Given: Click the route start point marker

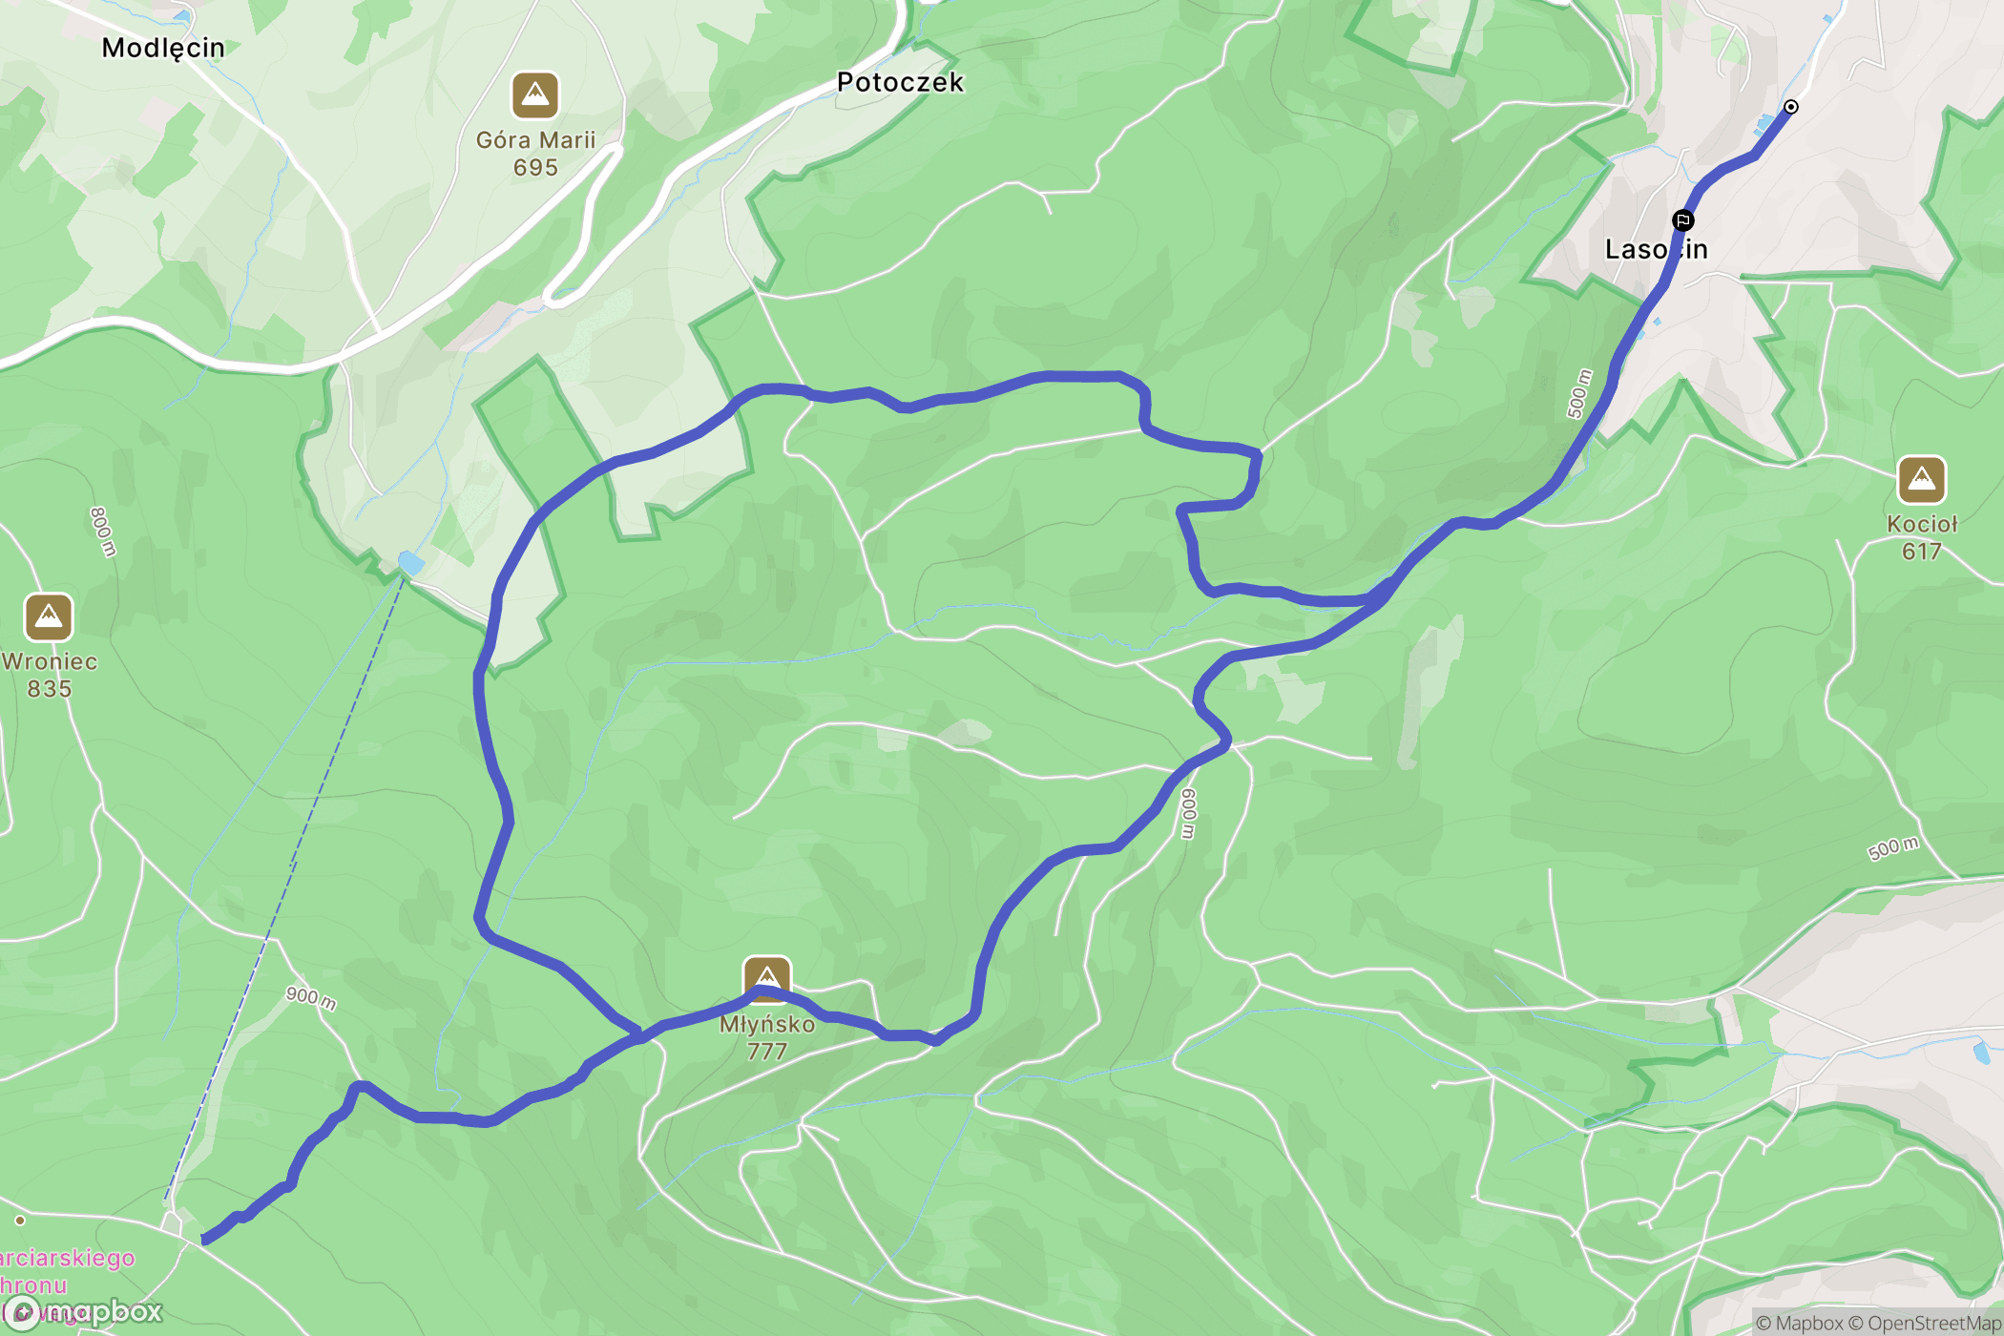Looking at the screenshot, I should click(1791, 107).
